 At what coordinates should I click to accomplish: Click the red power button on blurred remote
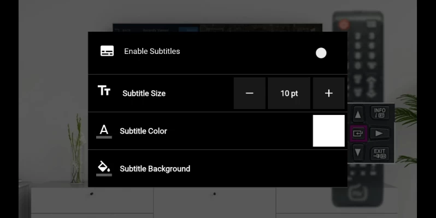point(344,25)
